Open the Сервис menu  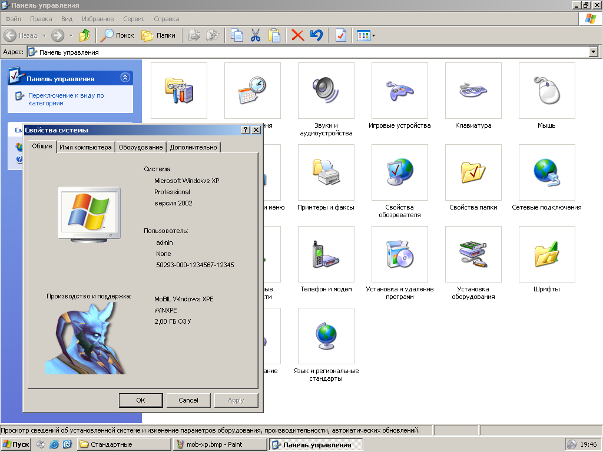[134, 19]
